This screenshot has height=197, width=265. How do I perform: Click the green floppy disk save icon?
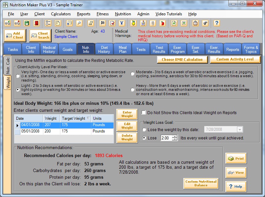pos(27,23)
